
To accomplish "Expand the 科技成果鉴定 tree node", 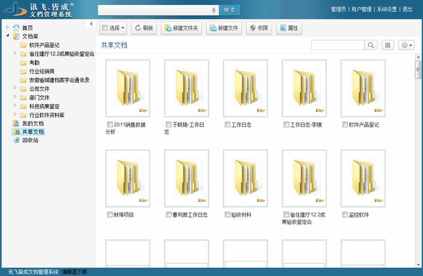I will (x=15, y=105).
